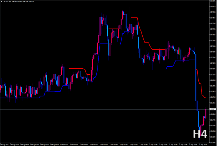
Task: Click the 1 Sep 10:00 time label
Action: click(74, 144)
